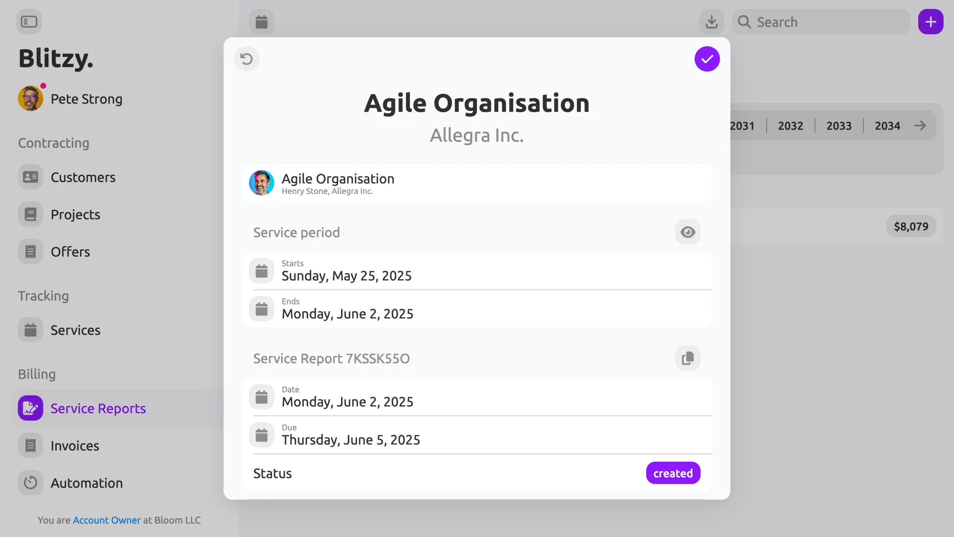Select the 2033 year tab
This screenshot has width=954, height=537.
click(x=839, y=126)
